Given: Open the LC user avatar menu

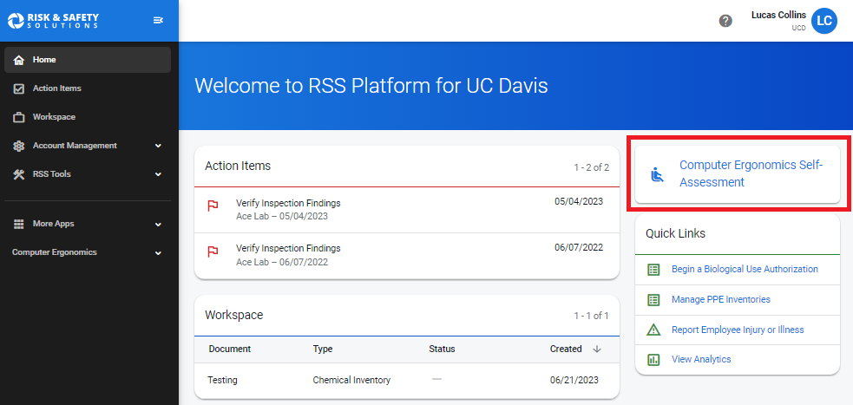Looking at the screenshot, I should (x=824, y=21).
